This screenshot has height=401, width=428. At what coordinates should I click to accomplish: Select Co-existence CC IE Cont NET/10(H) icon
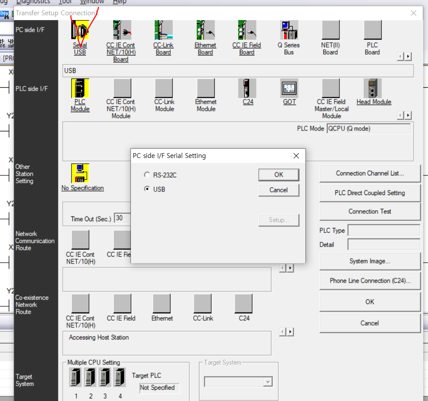click(x=80, y=303)
